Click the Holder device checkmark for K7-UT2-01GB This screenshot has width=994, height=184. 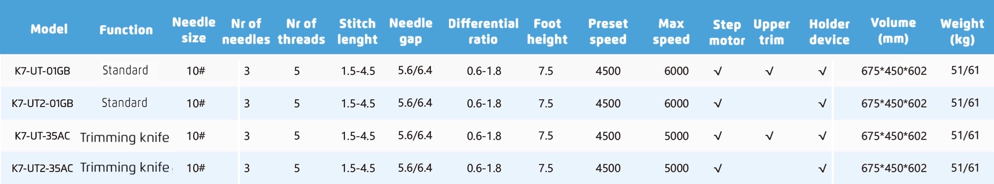click(x=822, y=104)
